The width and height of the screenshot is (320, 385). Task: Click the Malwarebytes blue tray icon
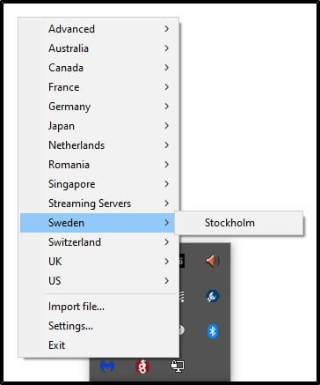click(107, 366)
